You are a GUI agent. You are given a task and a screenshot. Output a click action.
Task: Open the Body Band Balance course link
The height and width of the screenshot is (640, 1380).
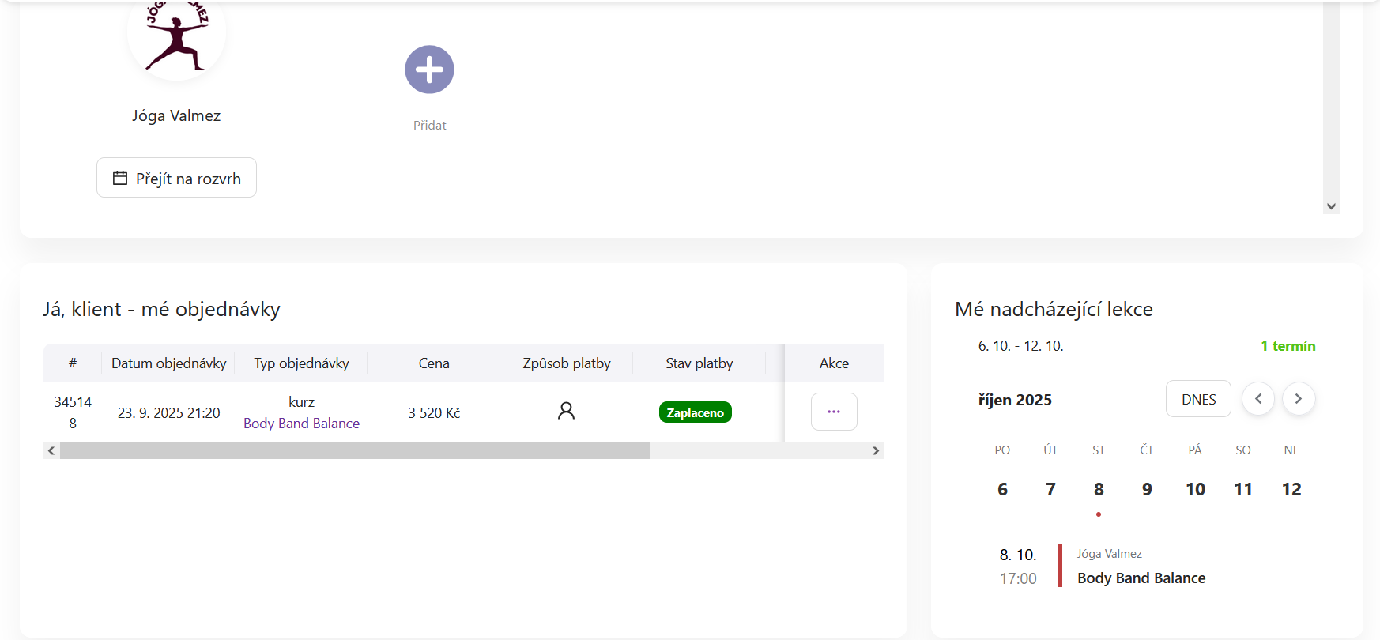(301, 424)
